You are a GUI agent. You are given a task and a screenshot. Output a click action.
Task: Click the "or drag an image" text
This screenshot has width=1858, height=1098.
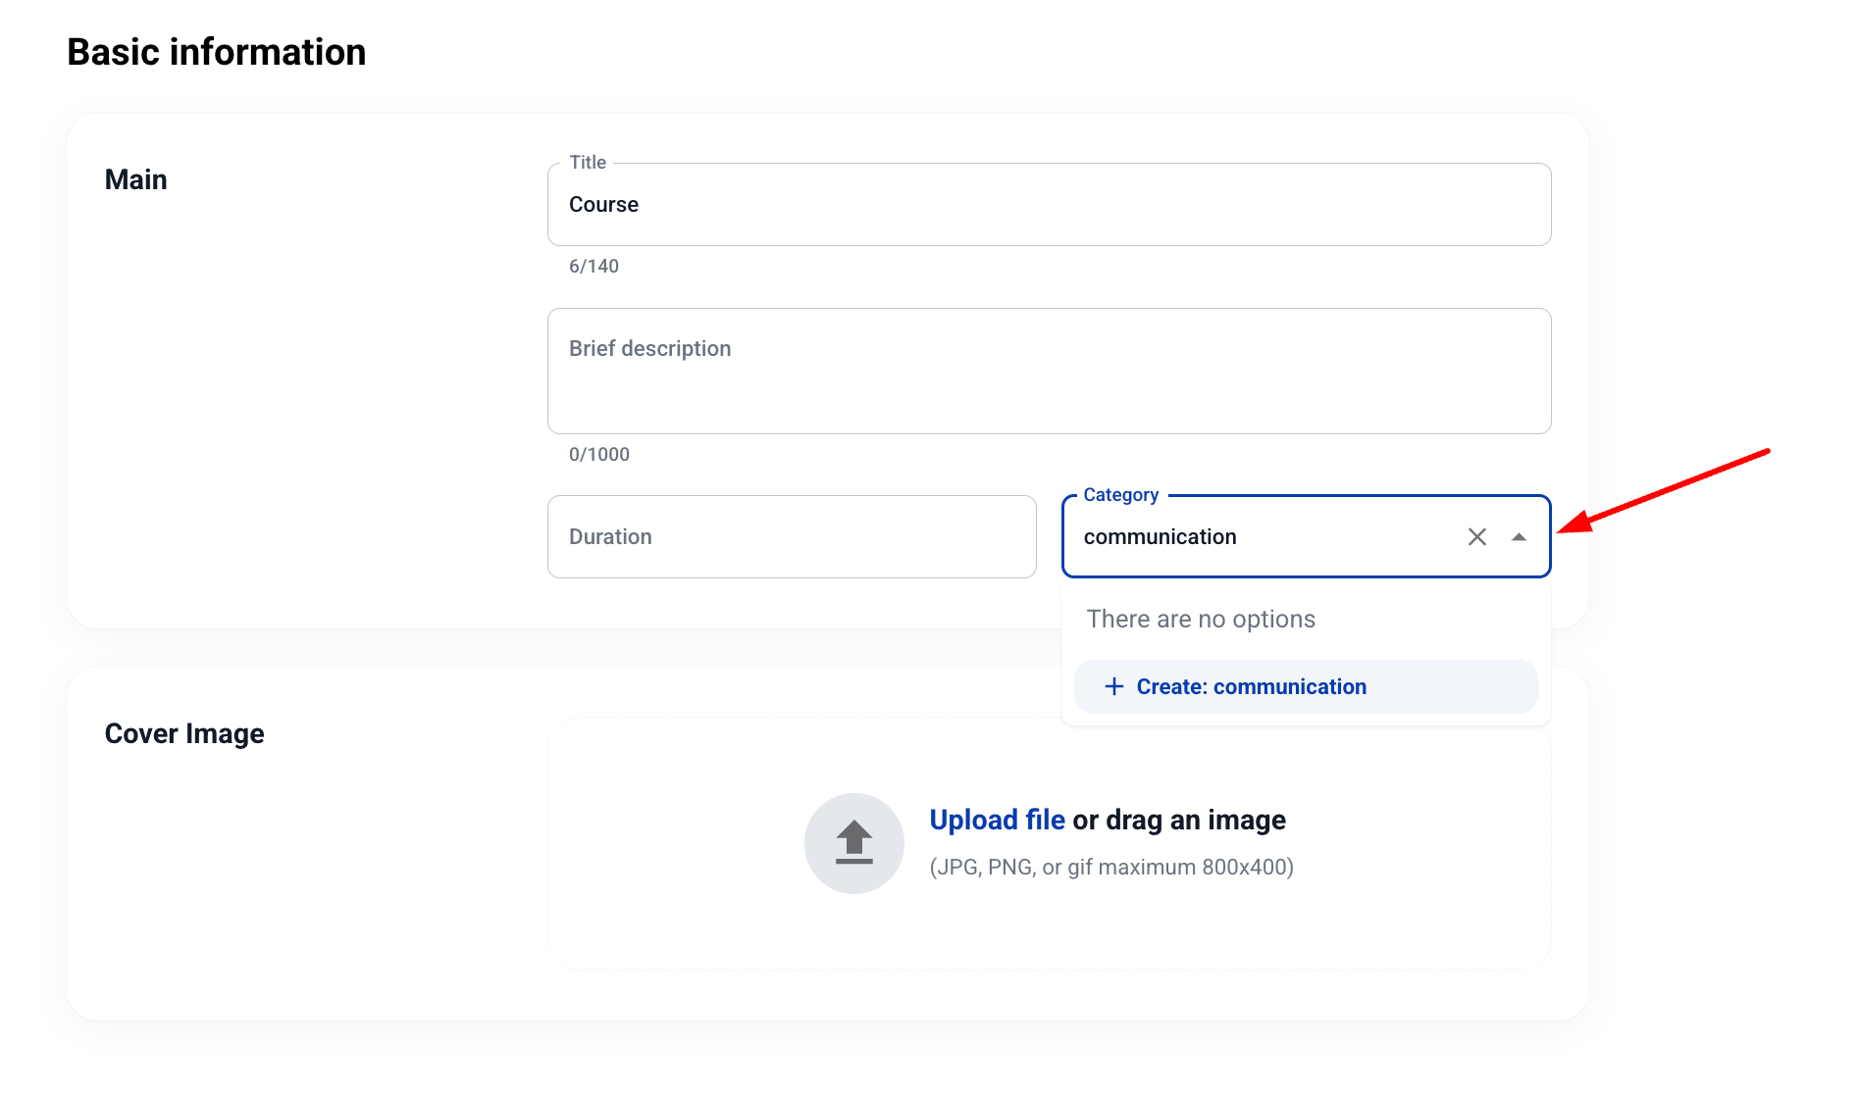(1178, 820)
